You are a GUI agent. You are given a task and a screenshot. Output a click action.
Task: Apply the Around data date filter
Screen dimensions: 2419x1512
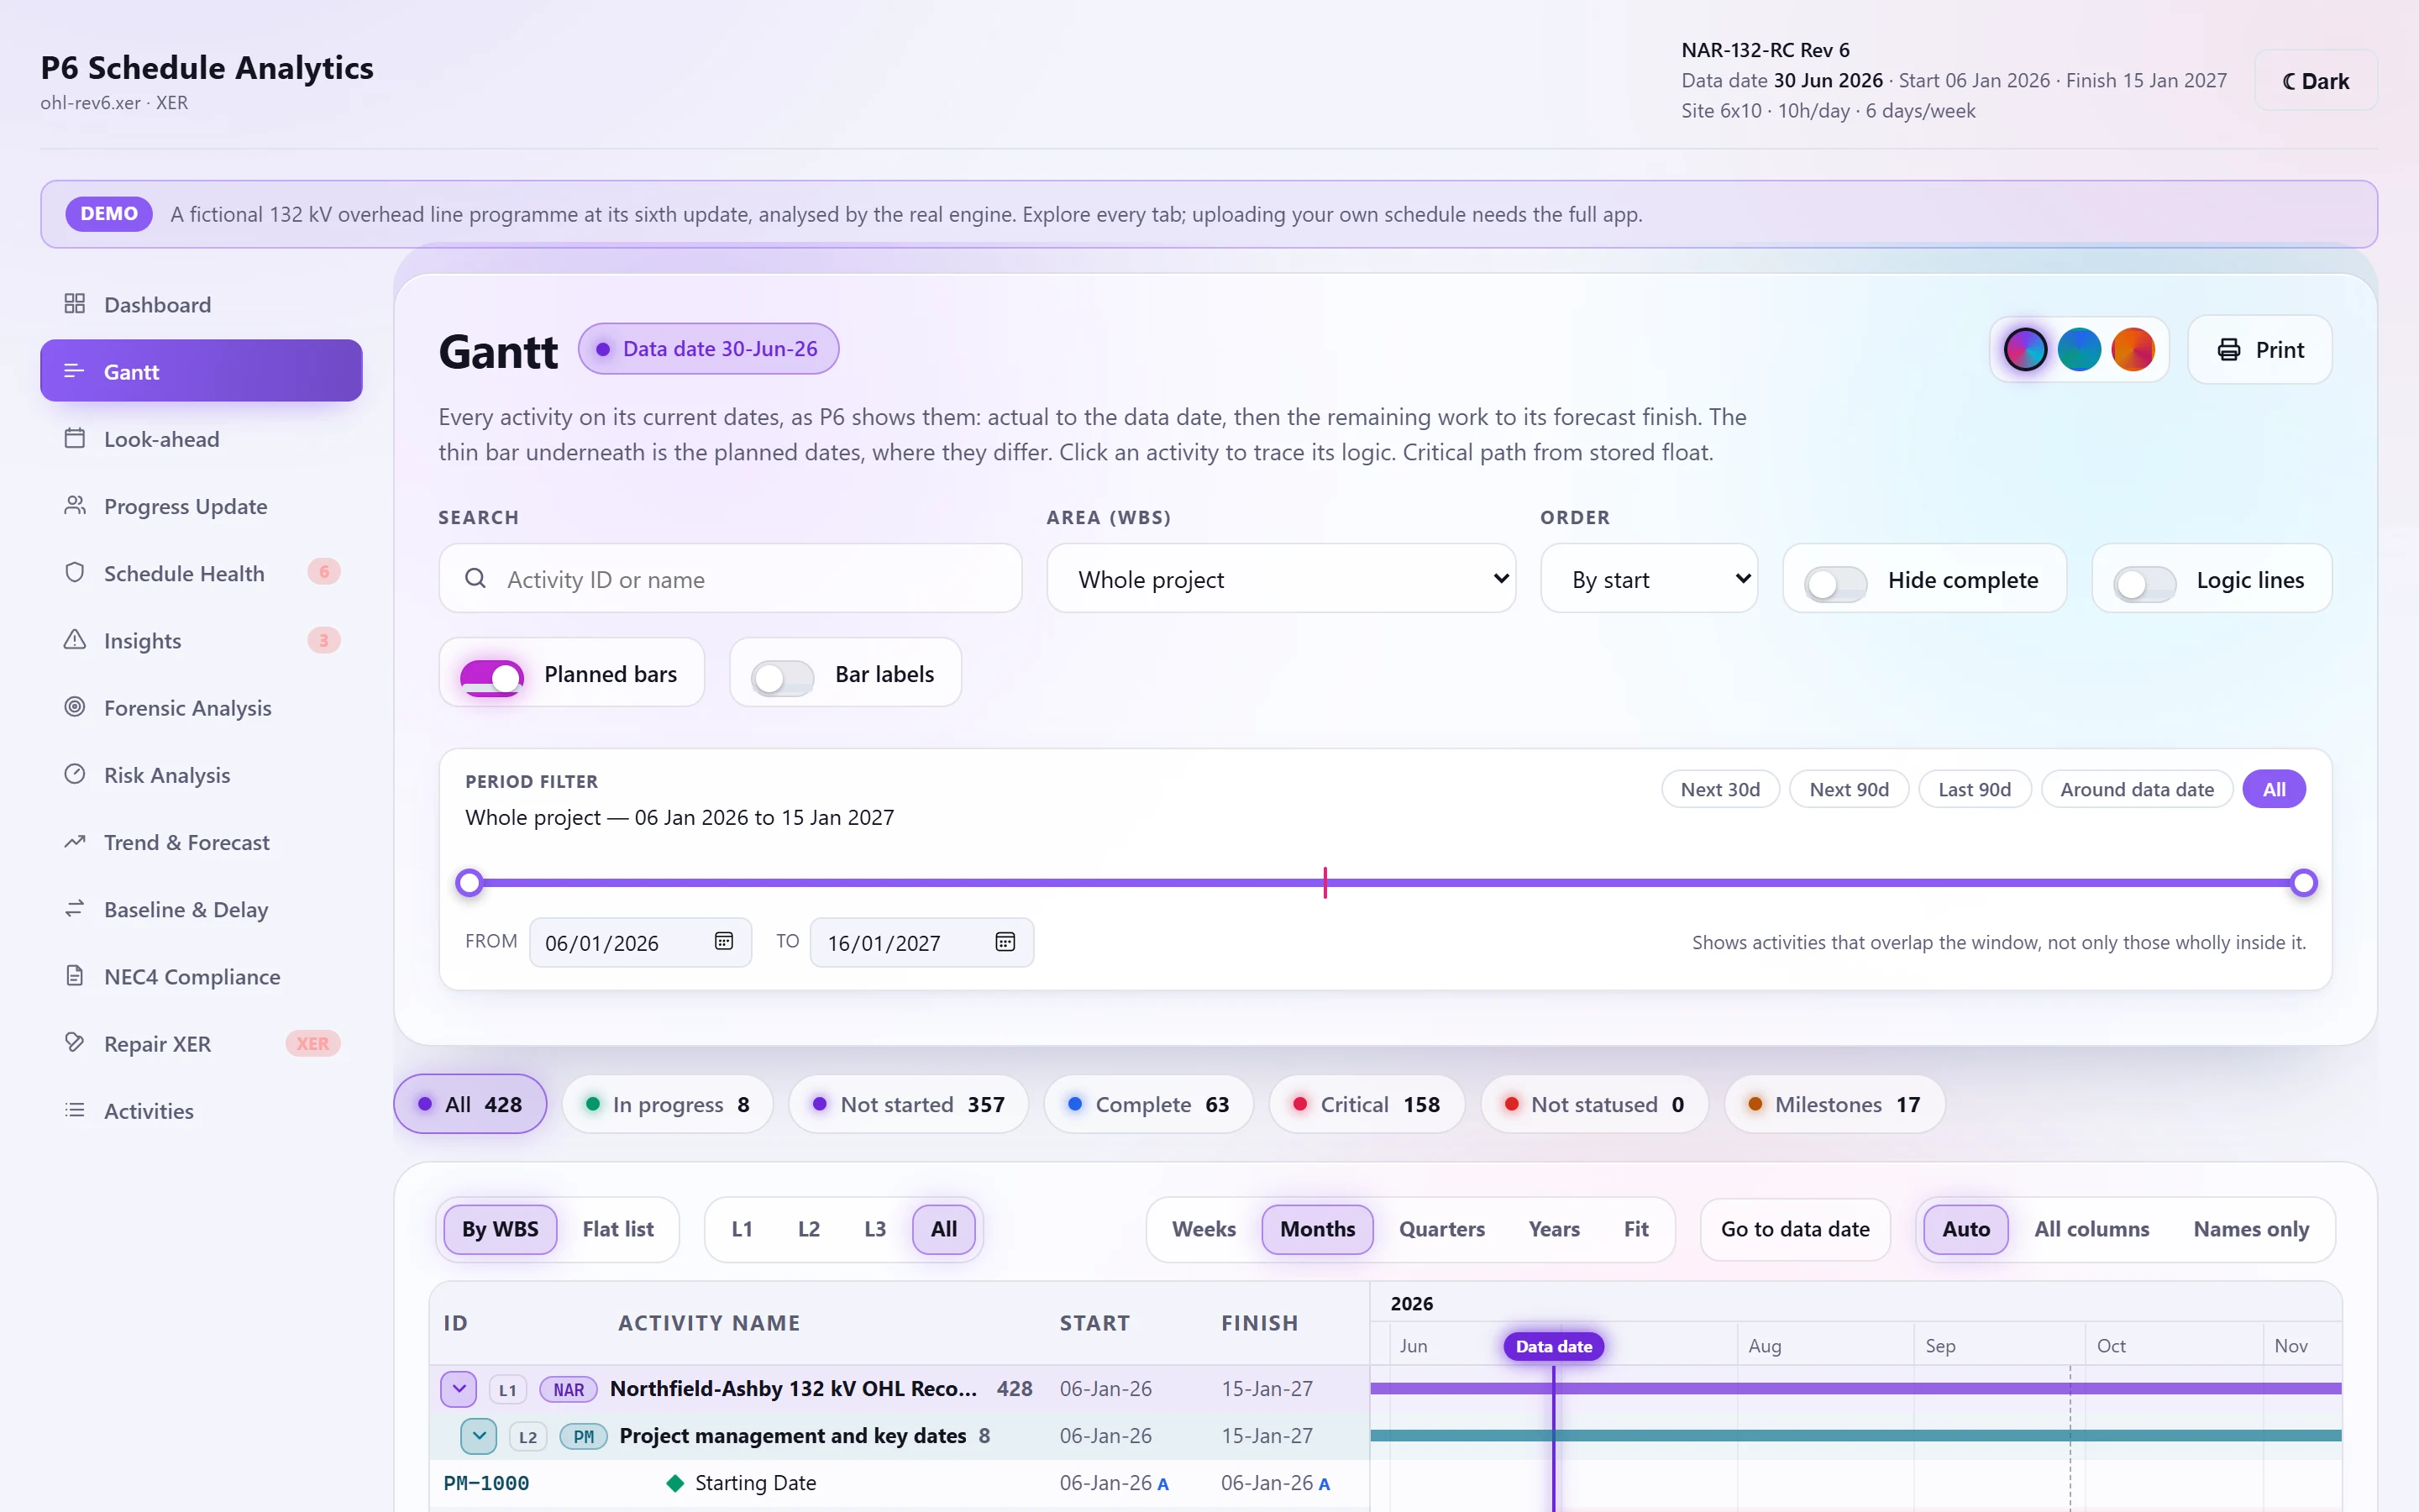point(2137,789)
